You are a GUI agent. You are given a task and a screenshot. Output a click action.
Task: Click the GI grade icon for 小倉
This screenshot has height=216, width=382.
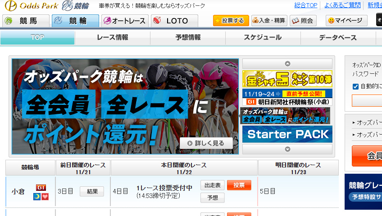[41, 187]
